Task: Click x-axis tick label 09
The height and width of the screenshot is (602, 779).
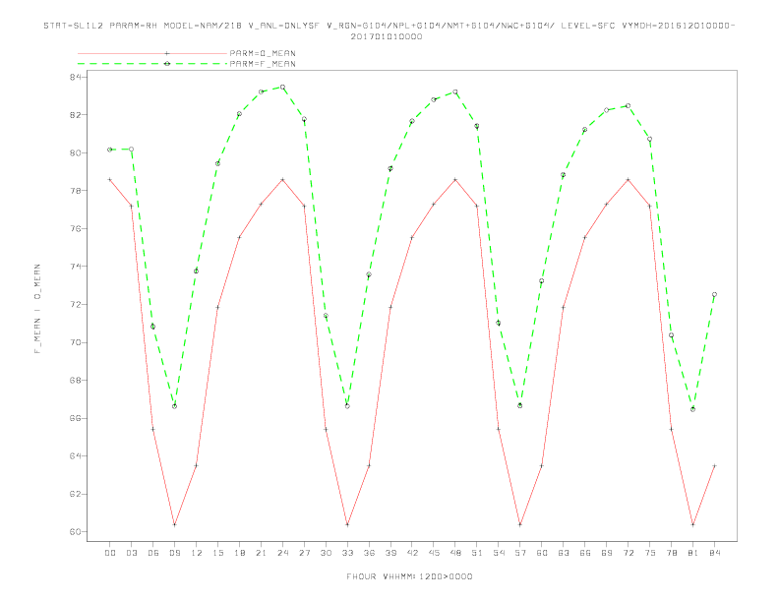Action: tap(174, 553)
